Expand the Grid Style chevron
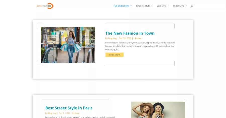 point(168,6)
